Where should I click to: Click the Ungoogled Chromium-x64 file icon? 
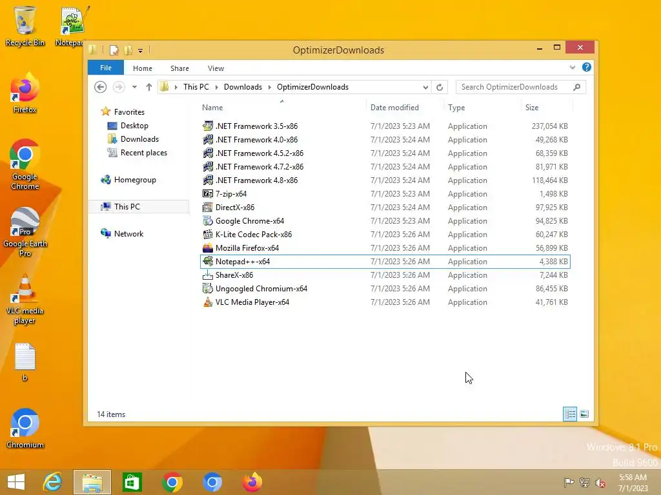(207, 288)
